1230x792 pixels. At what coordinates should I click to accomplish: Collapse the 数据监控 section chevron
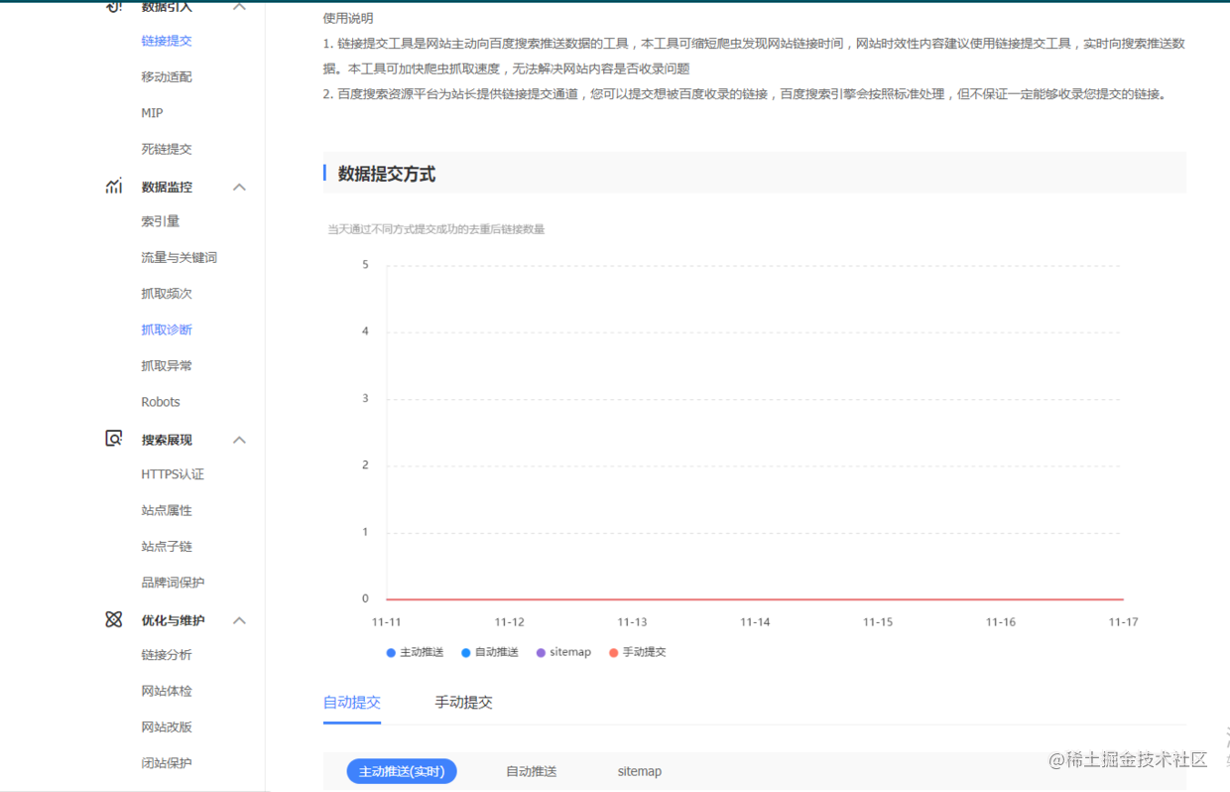239,187
